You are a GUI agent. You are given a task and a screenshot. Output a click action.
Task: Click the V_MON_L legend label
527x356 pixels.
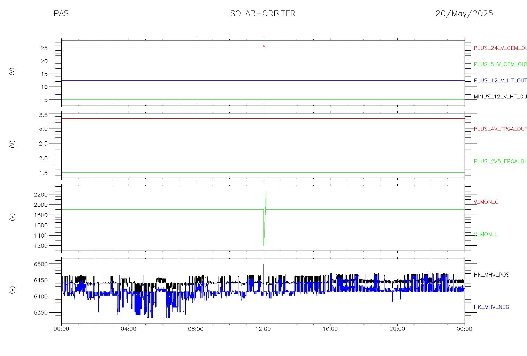(x=486, y=235)
